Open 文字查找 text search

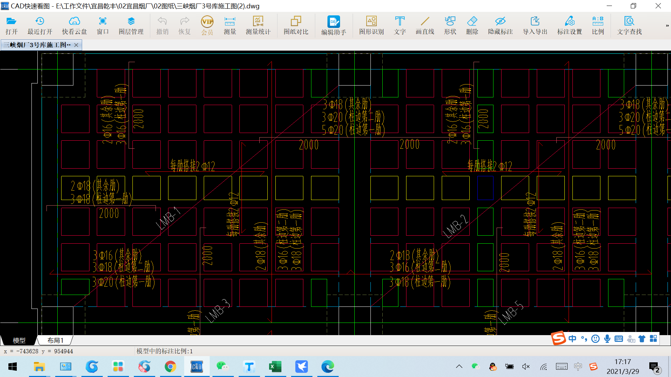pyautogui.click(x=629, y=25)
